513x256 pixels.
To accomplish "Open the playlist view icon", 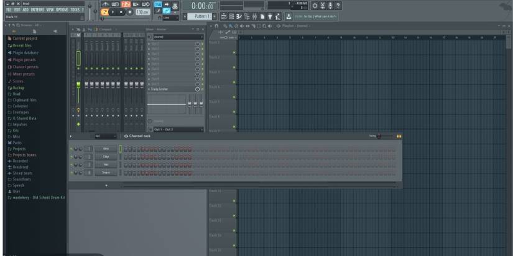I will point(224,16).
